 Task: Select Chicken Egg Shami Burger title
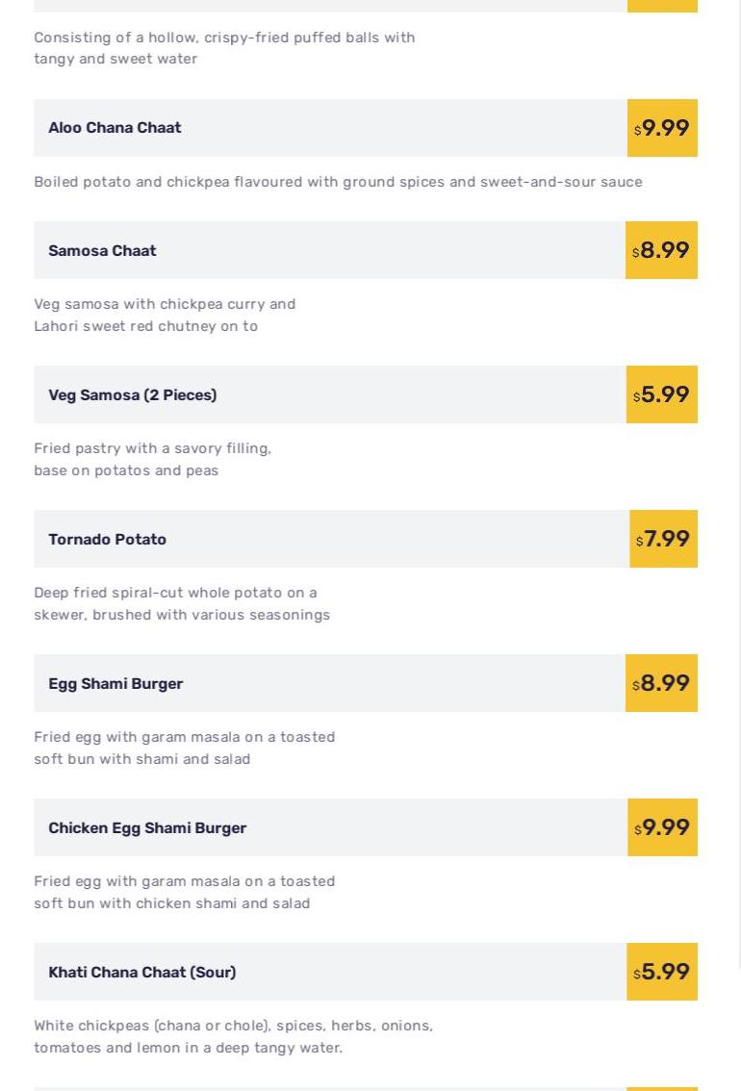coord(147,828)
